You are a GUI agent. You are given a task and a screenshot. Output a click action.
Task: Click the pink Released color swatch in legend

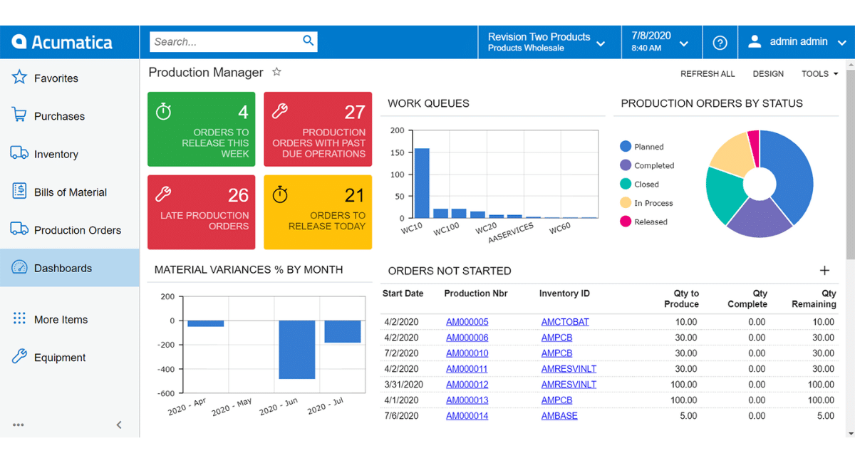[x=623, y=222]
